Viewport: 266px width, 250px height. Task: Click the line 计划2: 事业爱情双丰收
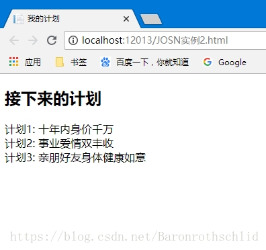click(59, 143)
